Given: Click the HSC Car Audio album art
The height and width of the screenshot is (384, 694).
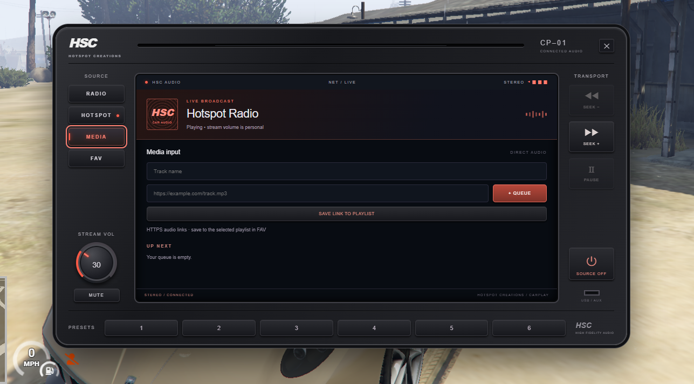Looking at the screenshot, I should click(x=162, y=114).
